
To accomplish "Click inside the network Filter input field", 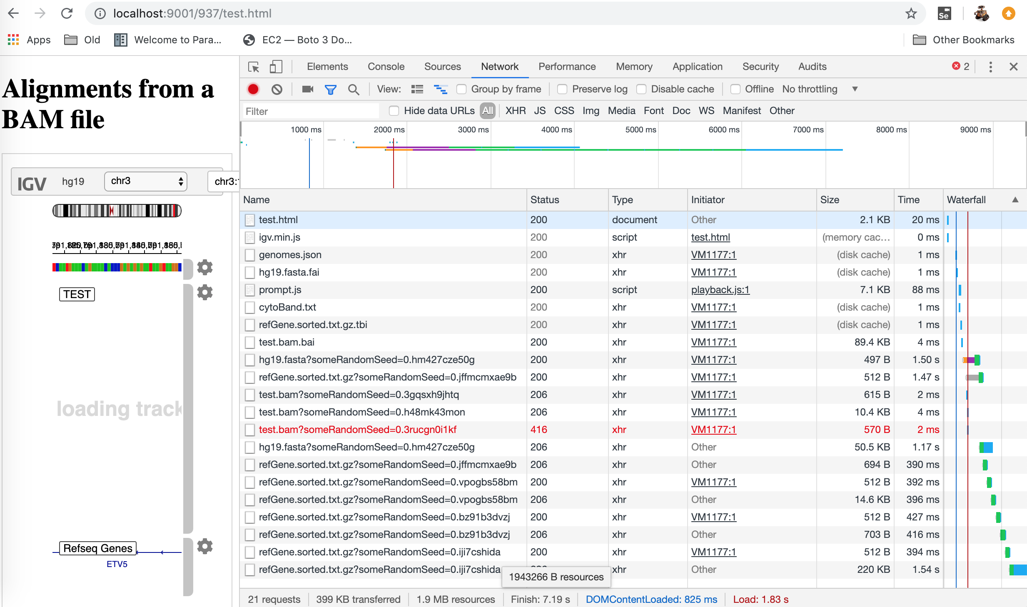I will 310,111.
